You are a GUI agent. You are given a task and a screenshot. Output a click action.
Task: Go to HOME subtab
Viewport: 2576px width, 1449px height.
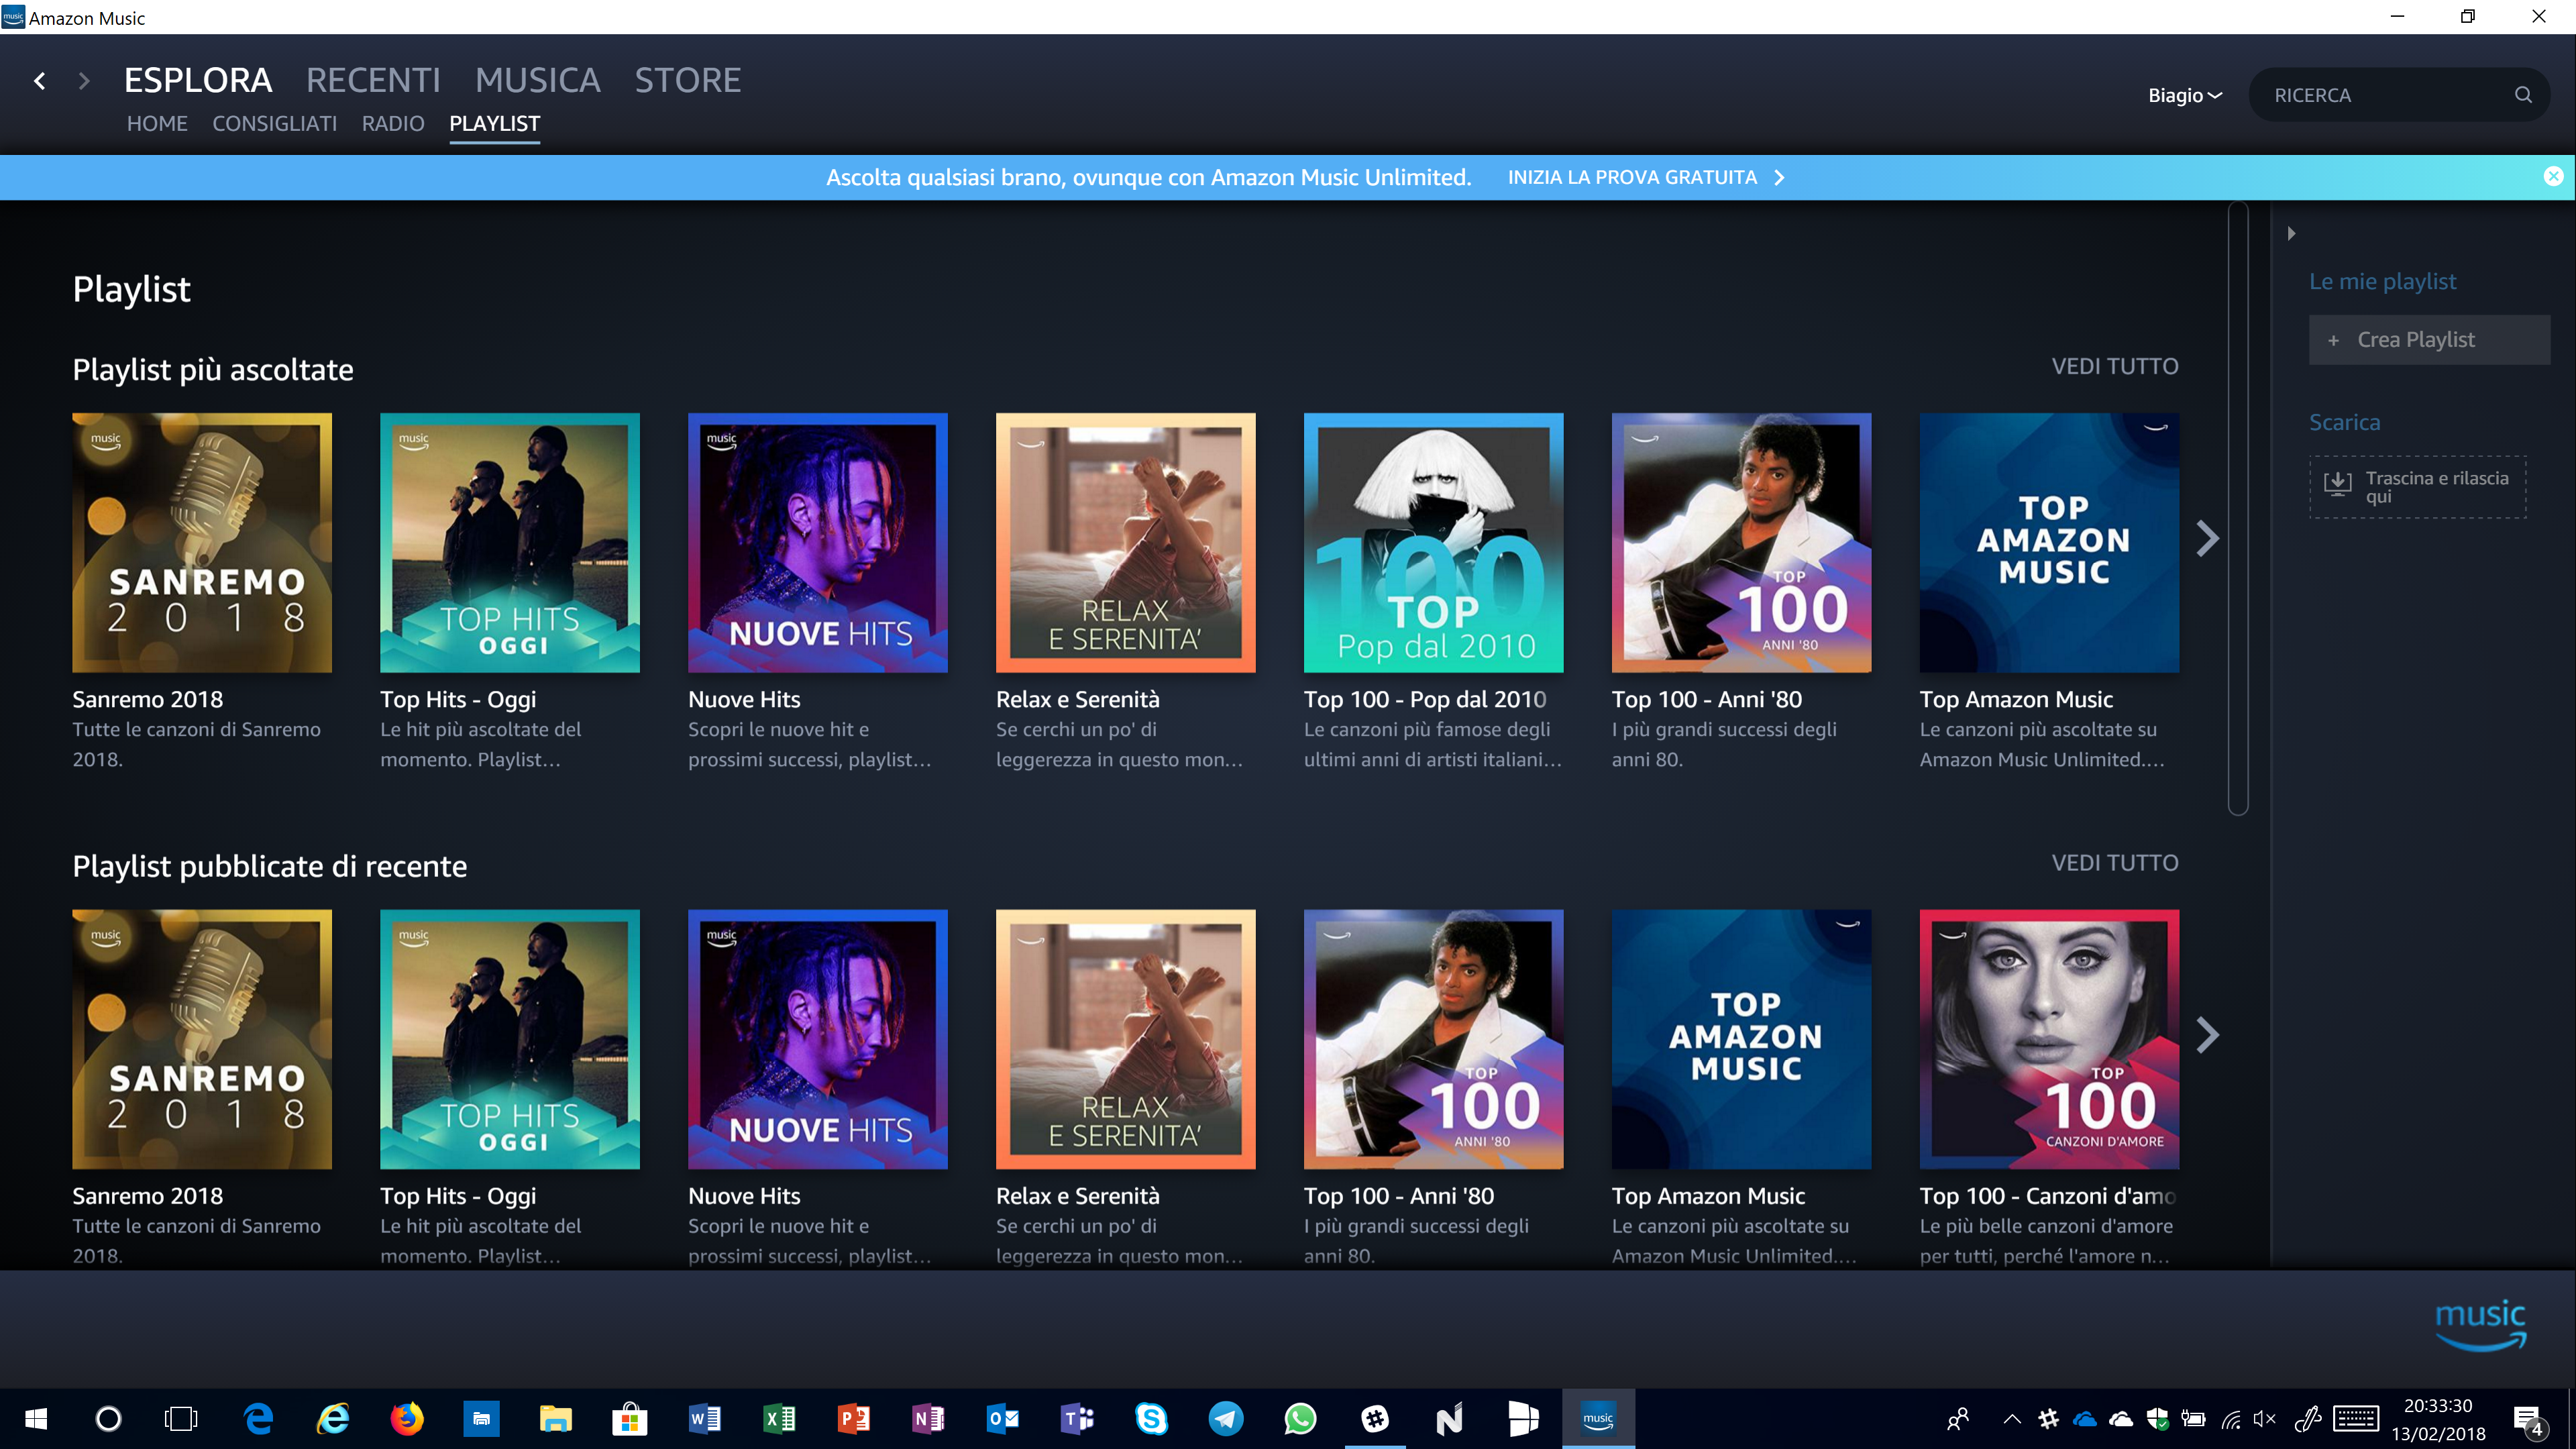click(x=157, y=123)
